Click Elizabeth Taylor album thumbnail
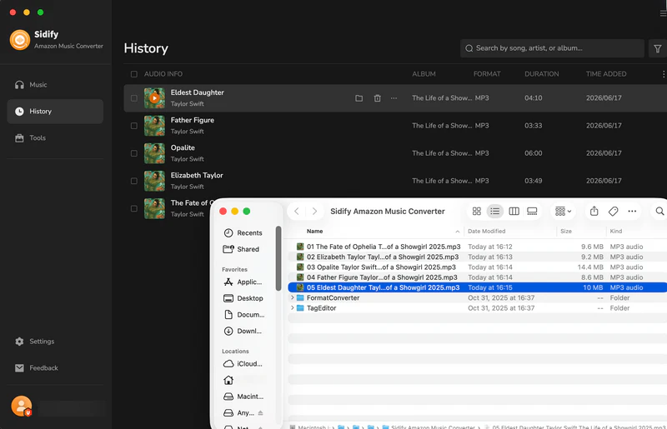The image size is (667, 429). point(154,181)
